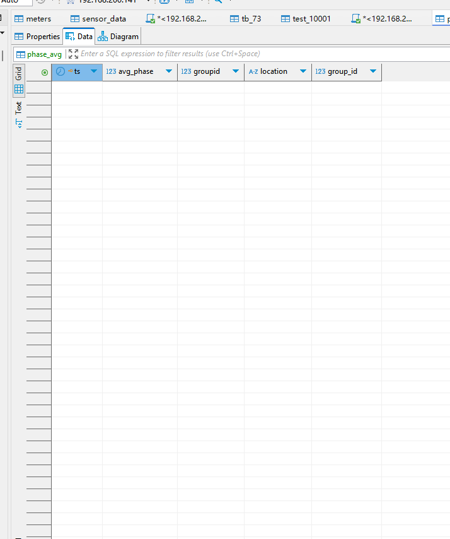Switch to the Properties tab

click(37, 37)
